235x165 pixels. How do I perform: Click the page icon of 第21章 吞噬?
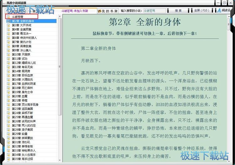click(x=8, y=100)
